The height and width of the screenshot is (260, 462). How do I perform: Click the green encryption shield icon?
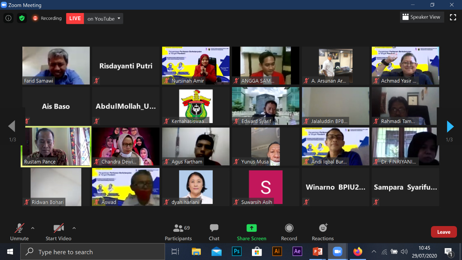coord(22,18)
